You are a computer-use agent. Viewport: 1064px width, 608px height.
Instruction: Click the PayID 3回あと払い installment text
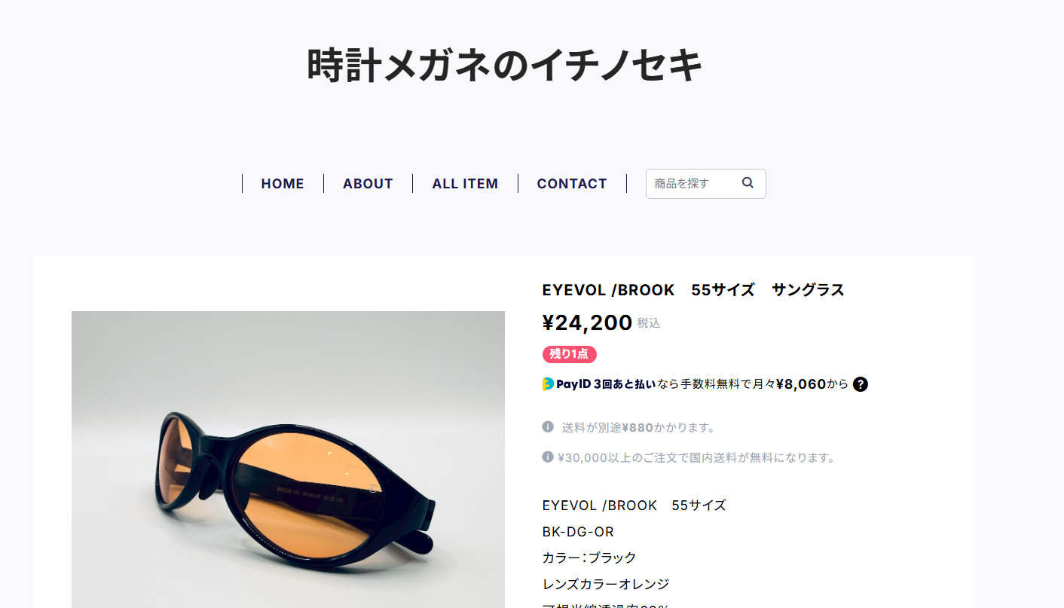pos(606,384)
